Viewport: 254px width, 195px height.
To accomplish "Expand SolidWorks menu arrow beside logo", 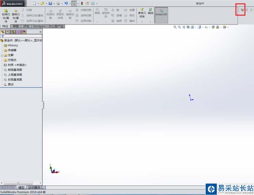I will coord(26,3).
